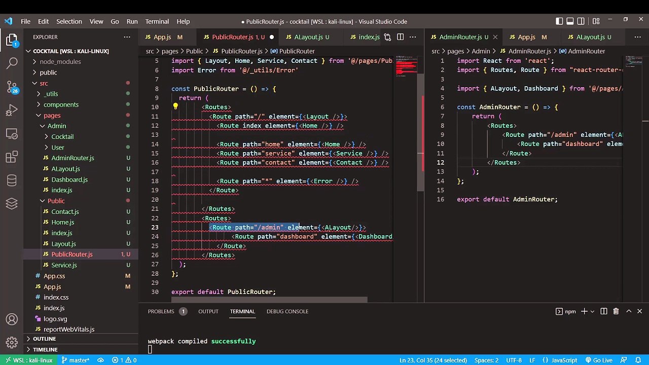The width and height of the screenshot is (649, 365).
Task: Split the terminal panel
Action: click(x=603, y=311)
